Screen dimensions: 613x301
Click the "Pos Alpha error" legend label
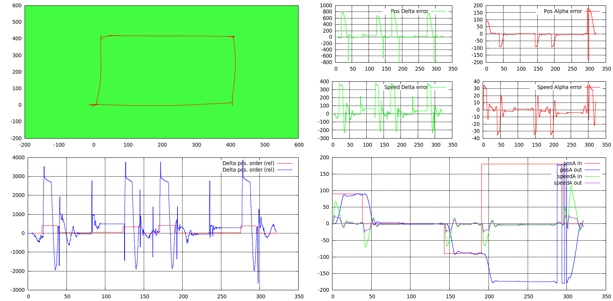click(563, 11)
